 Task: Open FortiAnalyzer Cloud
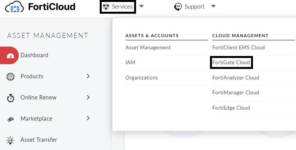236,78
